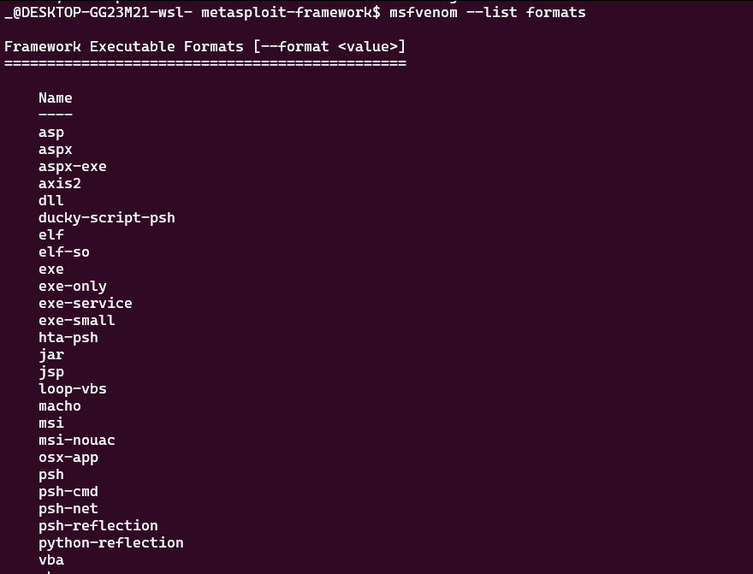Click the 'Name' column header
753x574 pixels.
tap(56, 98)
